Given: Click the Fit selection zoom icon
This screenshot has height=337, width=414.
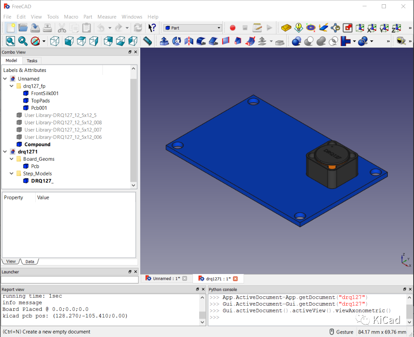Looking at the screenshot, I should [23, 41].
